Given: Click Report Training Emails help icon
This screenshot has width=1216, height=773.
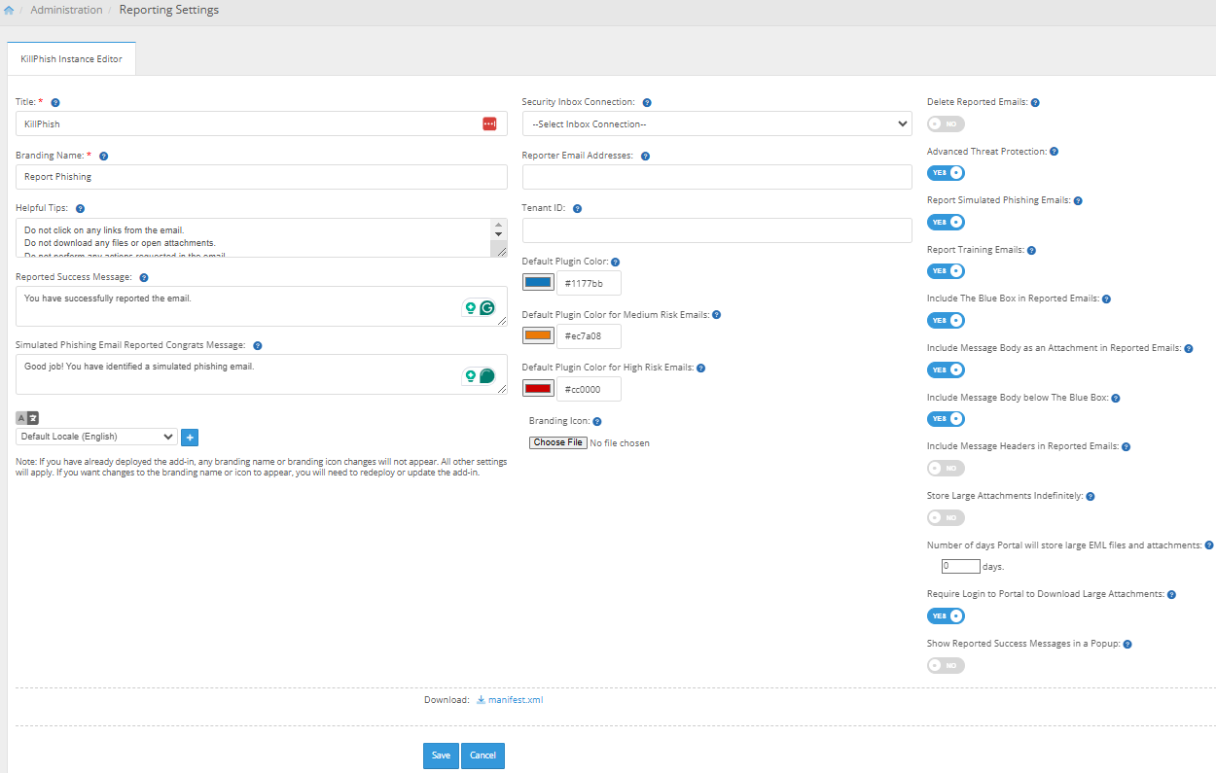Looking at the screenshot, I should coord(1031,250).
